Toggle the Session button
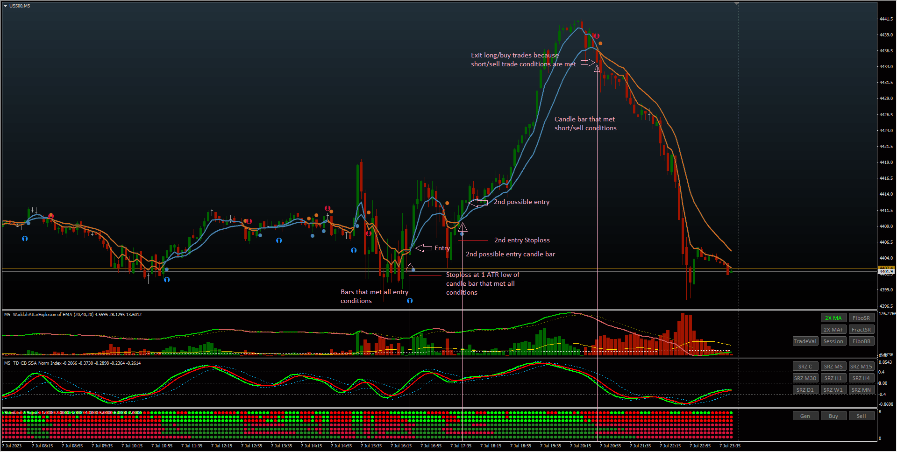This screenshot has width=897, height=452. click(833, 341)
